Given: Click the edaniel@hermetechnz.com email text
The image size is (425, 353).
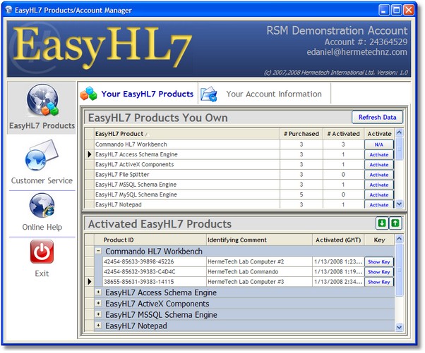Looking at the screenshot, I should (357, 52).
